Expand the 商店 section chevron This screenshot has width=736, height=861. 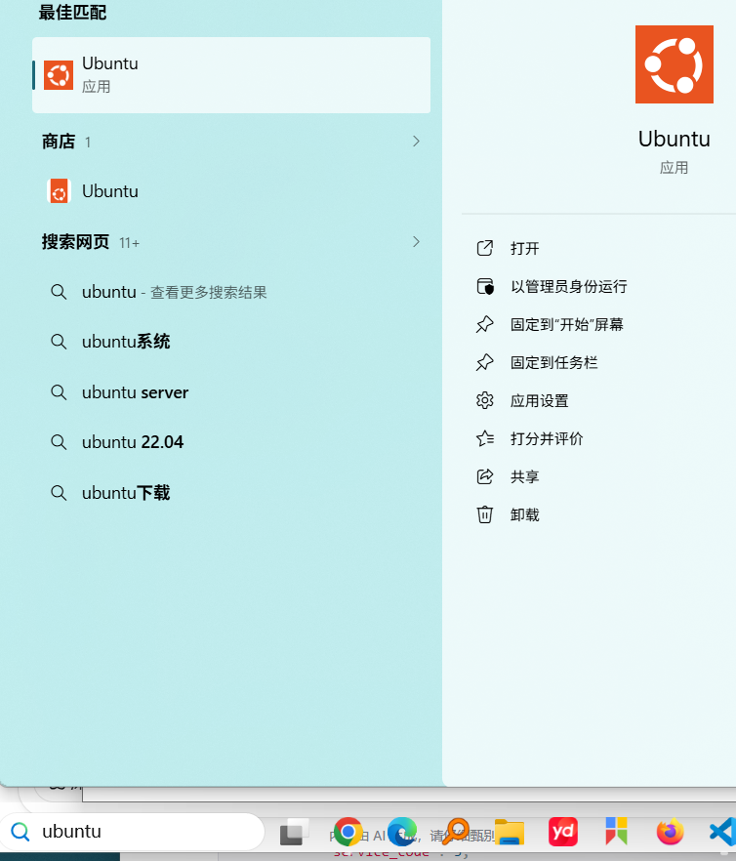point(417,142)
